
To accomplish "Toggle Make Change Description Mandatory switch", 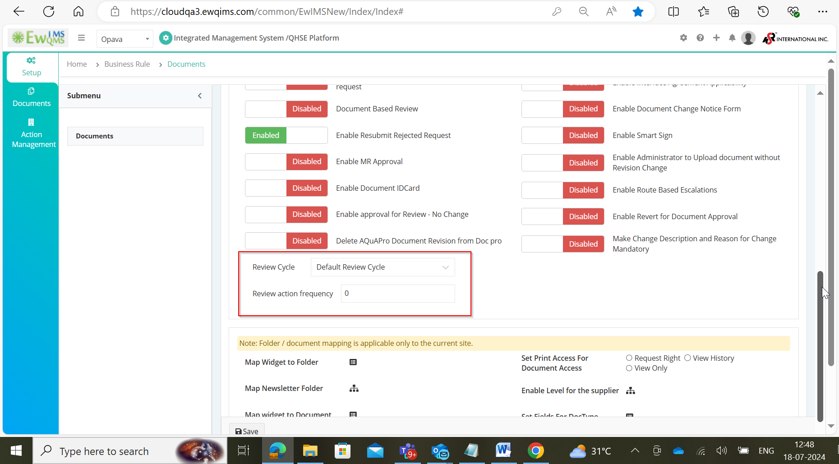I will tap(563, 244).
